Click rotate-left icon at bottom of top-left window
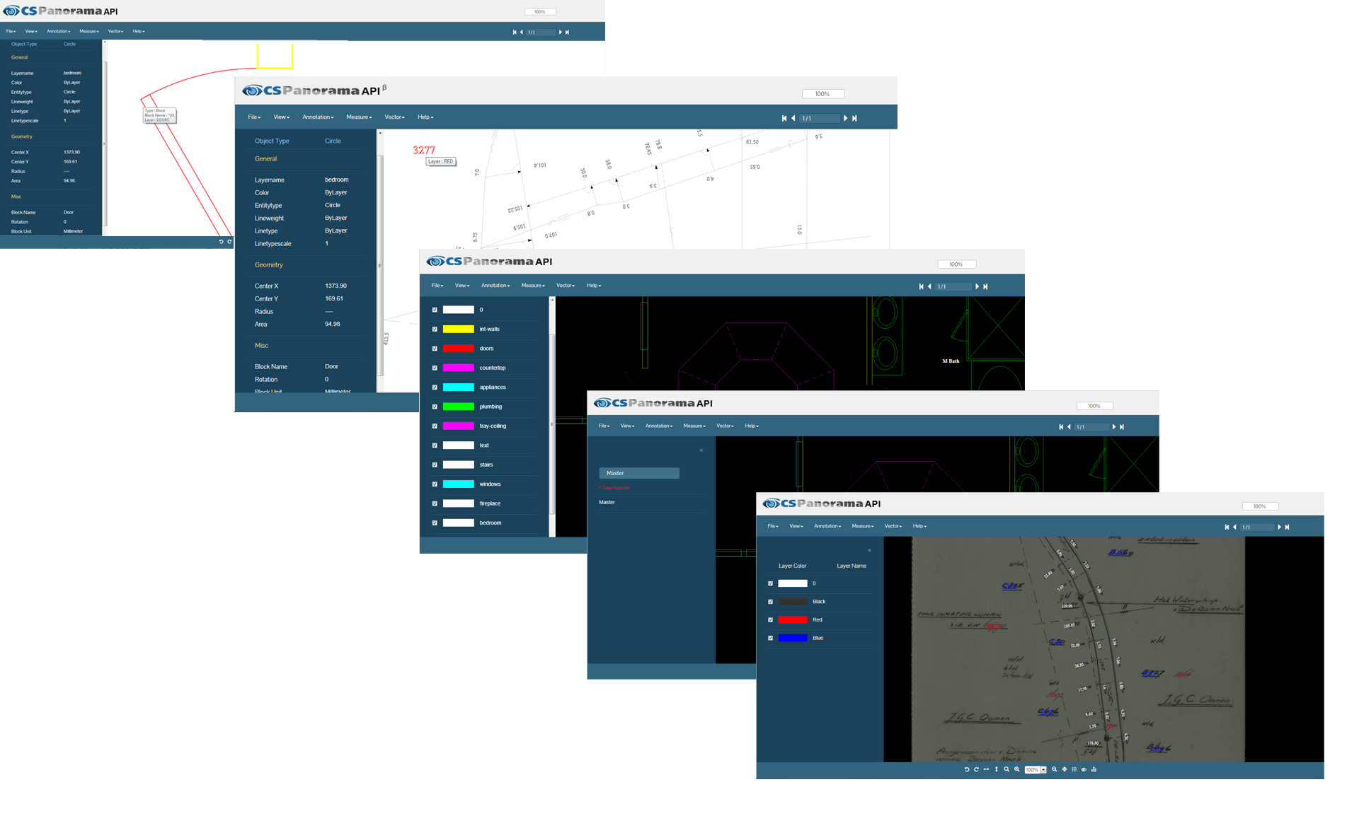 click(x=221, y=242)
